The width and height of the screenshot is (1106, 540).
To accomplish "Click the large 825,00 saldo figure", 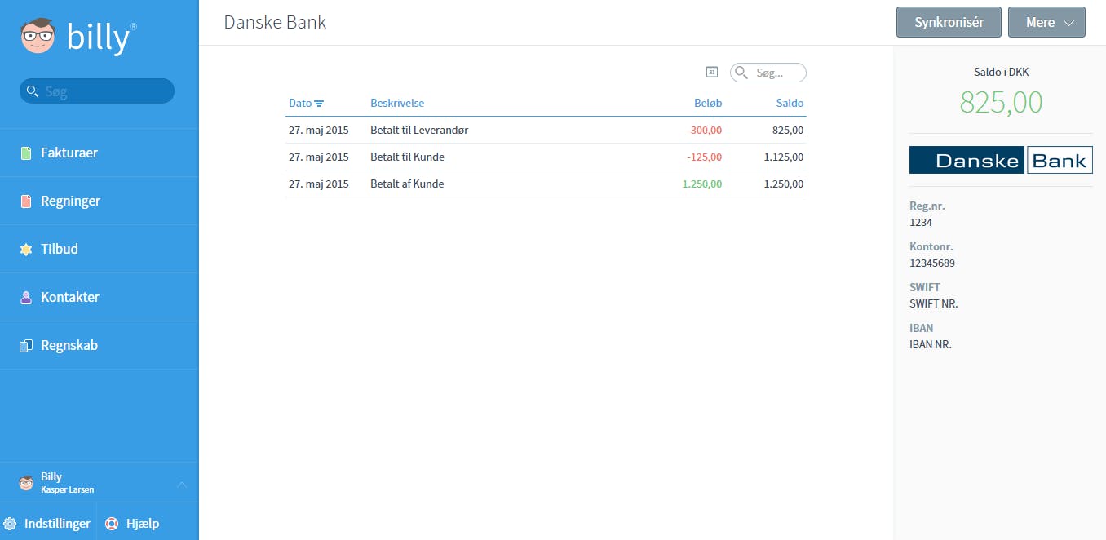I will click(x=1001, y=102).
